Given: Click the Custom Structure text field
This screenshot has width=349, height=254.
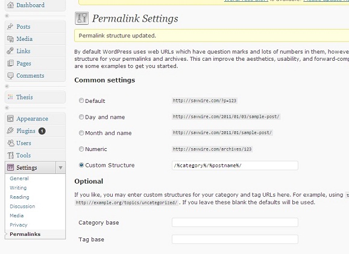Looking at the screenshot, I should pos(235,166).
